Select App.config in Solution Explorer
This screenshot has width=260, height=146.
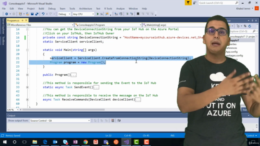232,52
